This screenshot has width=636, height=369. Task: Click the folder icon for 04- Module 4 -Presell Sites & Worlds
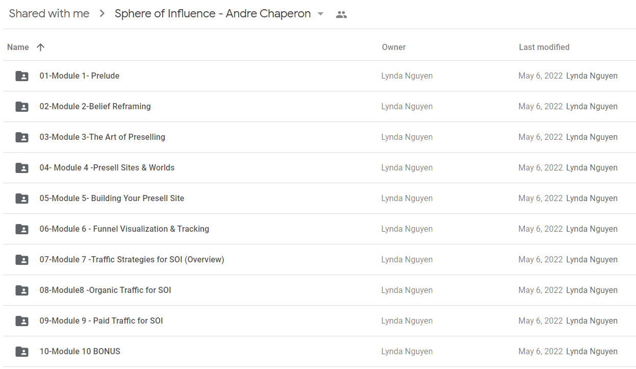point(22,168)
